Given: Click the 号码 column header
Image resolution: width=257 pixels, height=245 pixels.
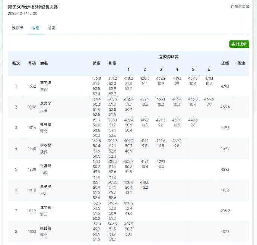Looking at the screenshot, I should point(32,63).
